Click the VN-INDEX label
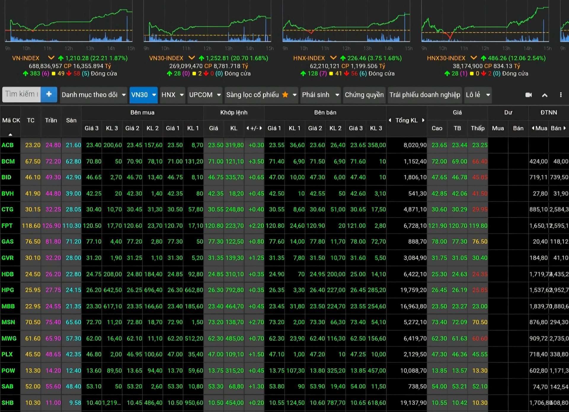This screenshot has width=569, height=412. [x=26, y=58]
